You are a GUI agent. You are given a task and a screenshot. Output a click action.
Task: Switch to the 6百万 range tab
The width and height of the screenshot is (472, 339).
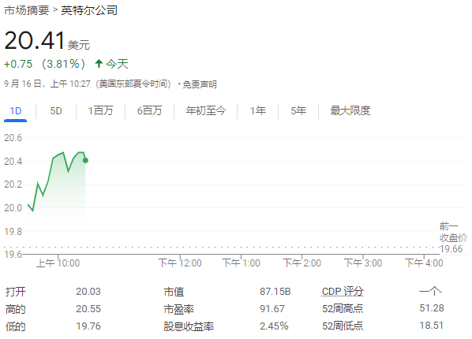point(149,110)
